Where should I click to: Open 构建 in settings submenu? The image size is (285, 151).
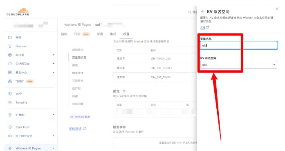click(x=75, y=96)
